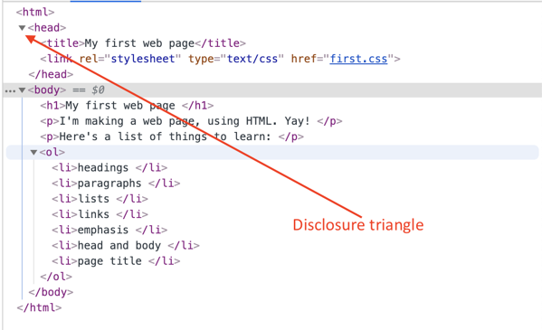Select the paragraph 'I'm making a web page'
The width and height of the screenshot is (542, 330).
pos(191,121)
